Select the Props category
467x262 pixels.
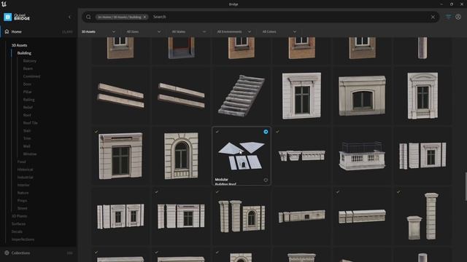pyautogui.click(x=22, y=201)
